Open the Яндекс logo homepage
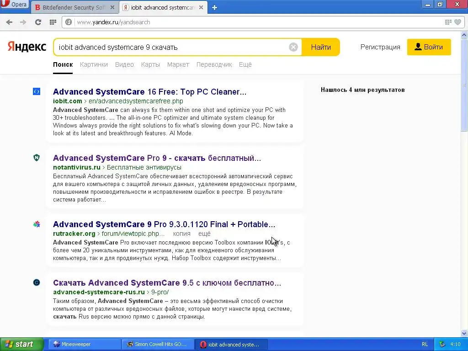This screenshot has width=468, height=351. pos(27,47)
